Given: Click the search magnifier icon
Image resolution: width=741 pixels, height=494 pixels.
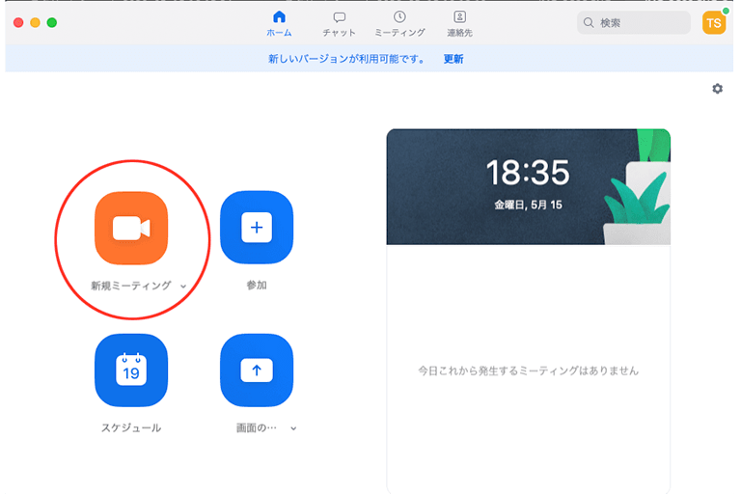Looking at the screenshot, I should tap(589, 23).
